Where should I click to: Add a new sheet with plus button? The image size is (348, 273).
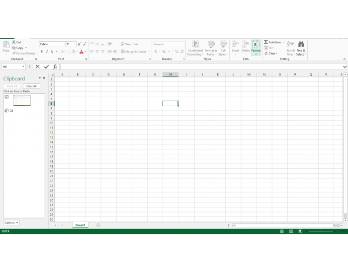tap(98, 225)
